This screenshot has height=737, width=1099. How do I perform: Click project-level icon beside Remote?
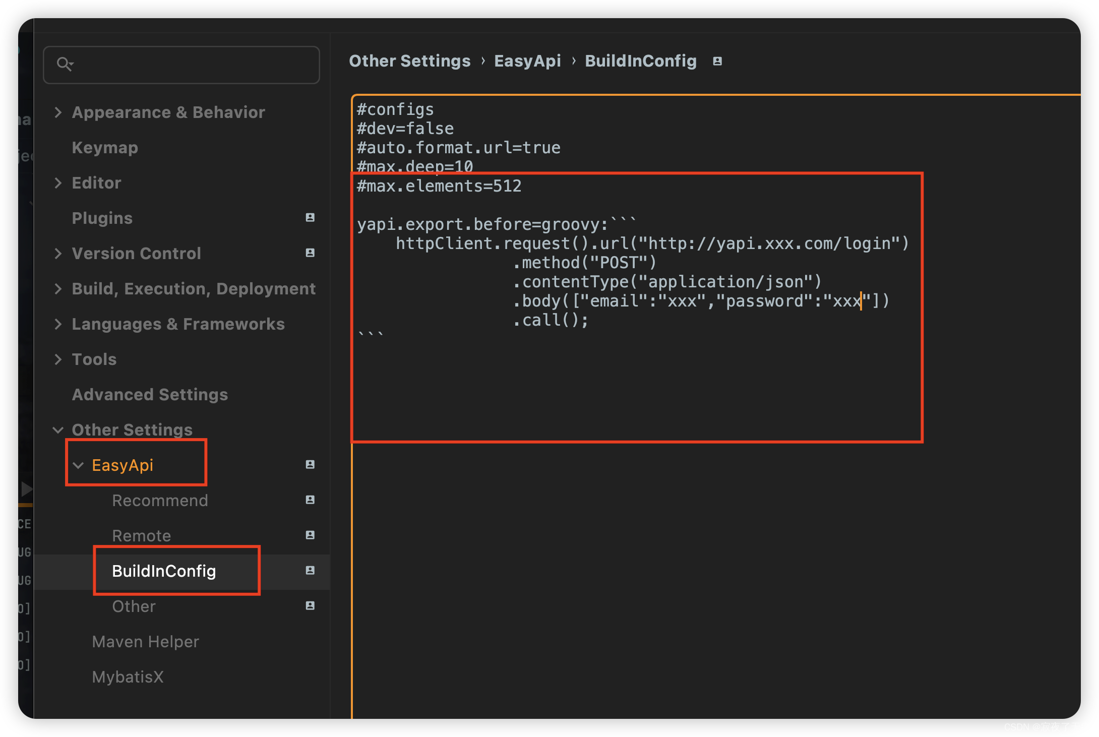[310, 535]
